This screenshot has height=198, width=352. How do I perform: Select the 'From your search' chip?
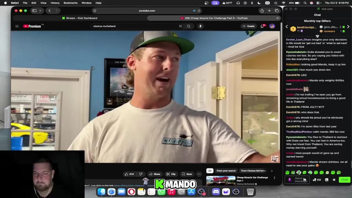pos(226,171)
